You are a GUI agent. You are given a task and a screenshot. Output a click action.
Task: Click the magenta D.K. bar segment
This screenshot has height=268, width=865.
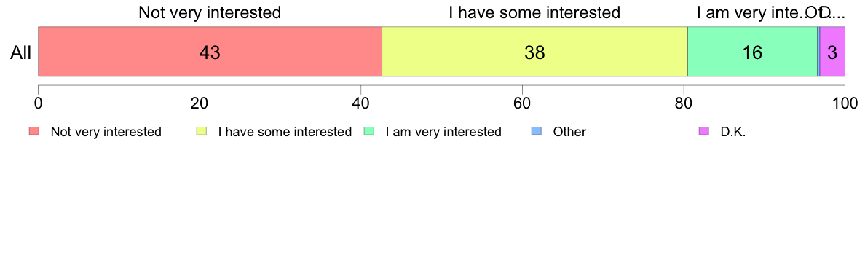832,51
